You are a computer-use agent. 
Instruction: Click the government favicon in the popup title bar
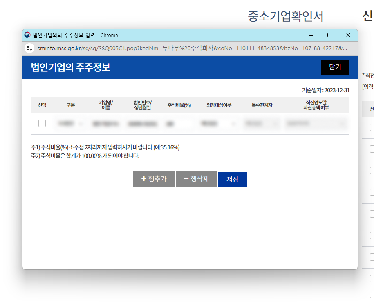27,35
